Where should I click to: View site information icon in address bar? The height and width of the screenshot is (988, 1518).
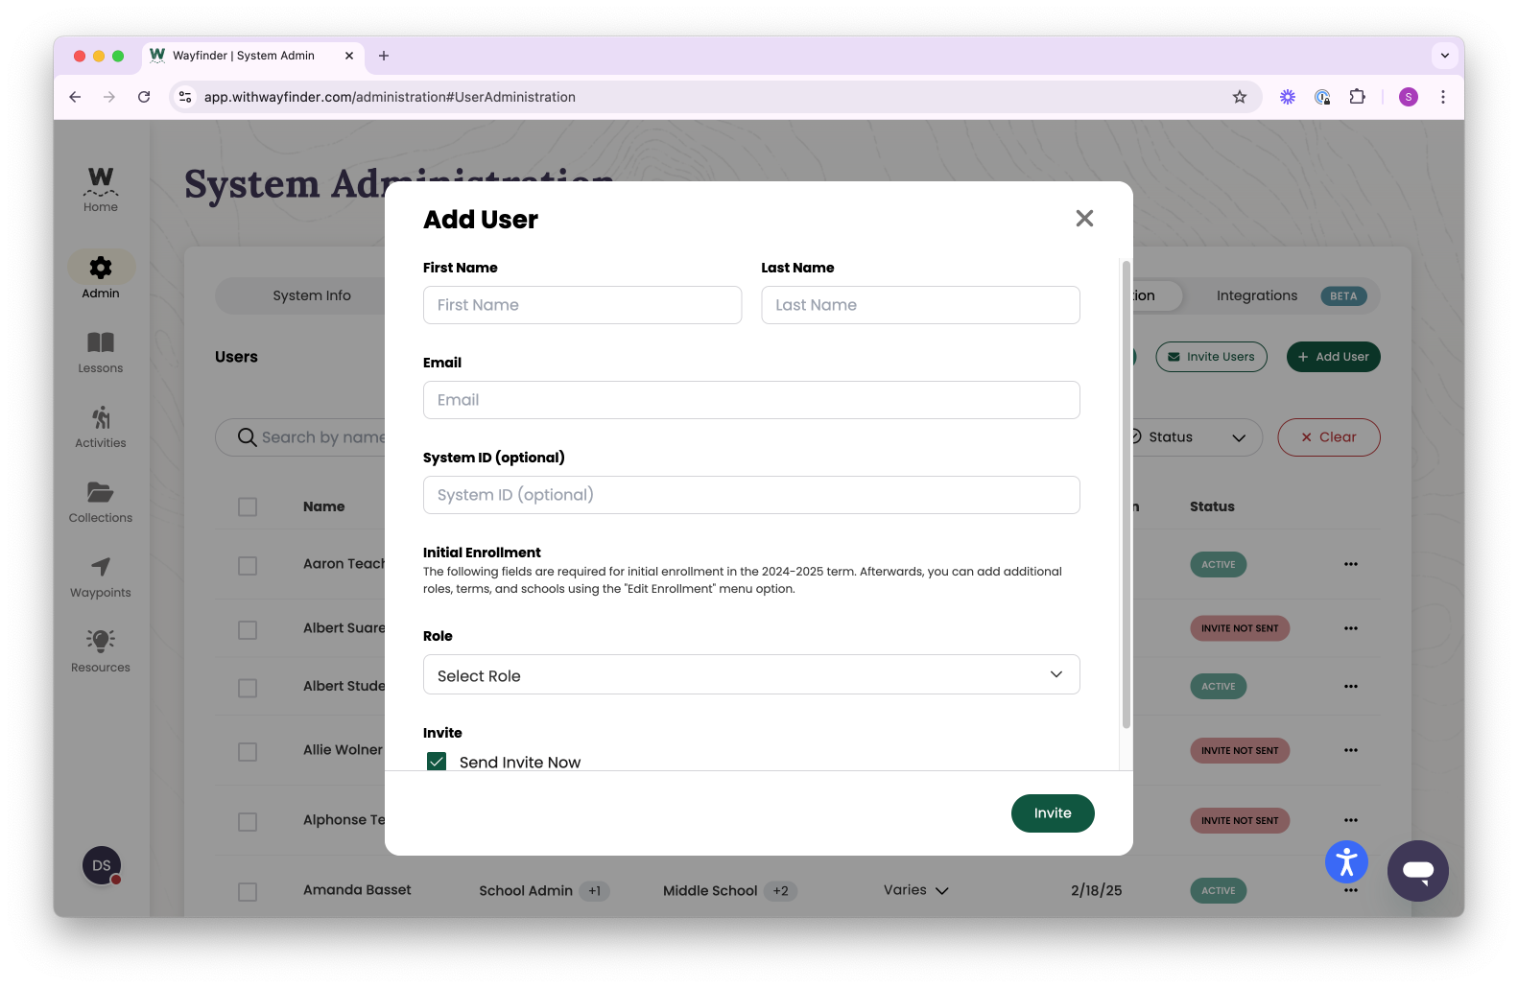pyautogui.click(x=186, y=97)
